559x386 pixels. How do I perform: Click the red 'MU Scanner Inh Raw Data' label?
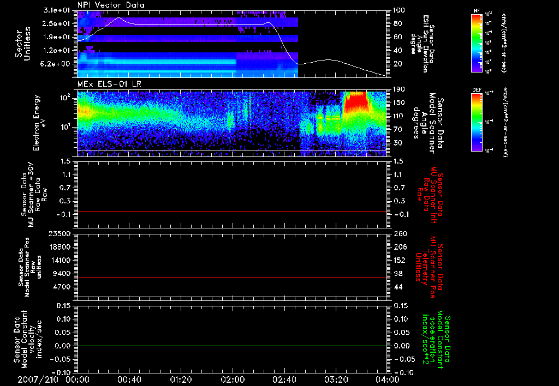(430, 195)
